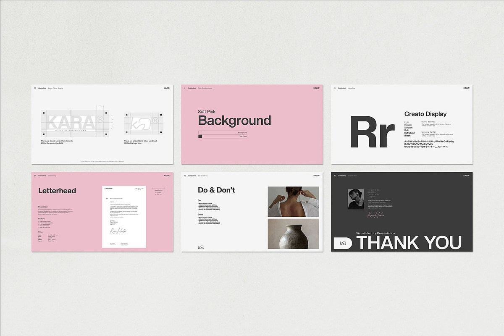This screenshot has height=336, width=504.
Task: Click the 'Do & Don't' slide title
Action: 216,190
